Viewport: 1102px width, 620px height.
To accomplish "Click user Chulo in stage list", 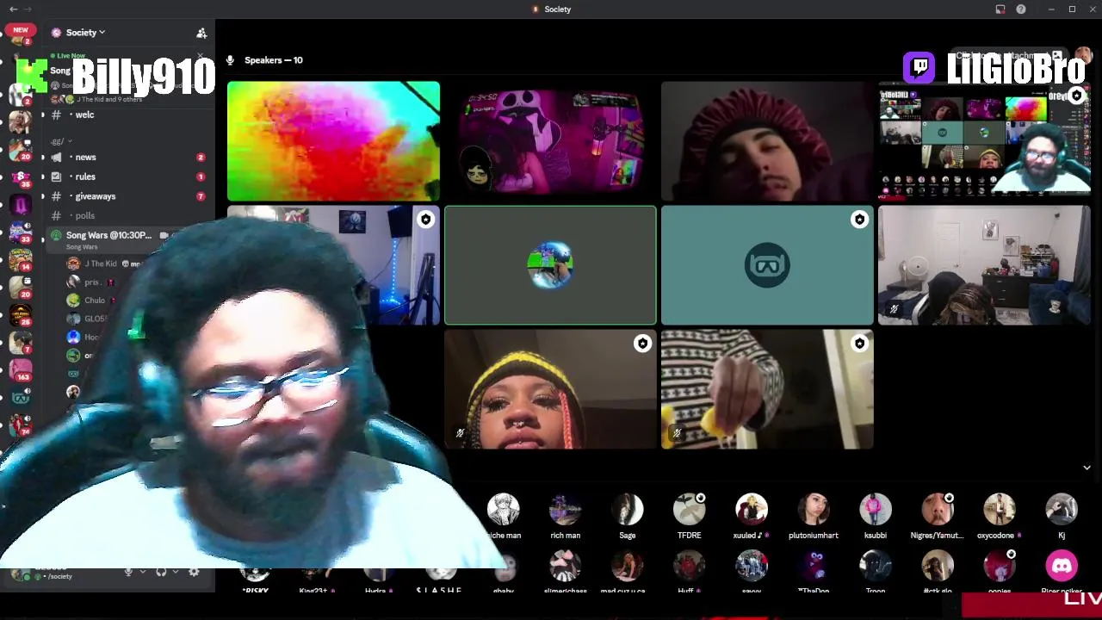I will tap(90, 301).
